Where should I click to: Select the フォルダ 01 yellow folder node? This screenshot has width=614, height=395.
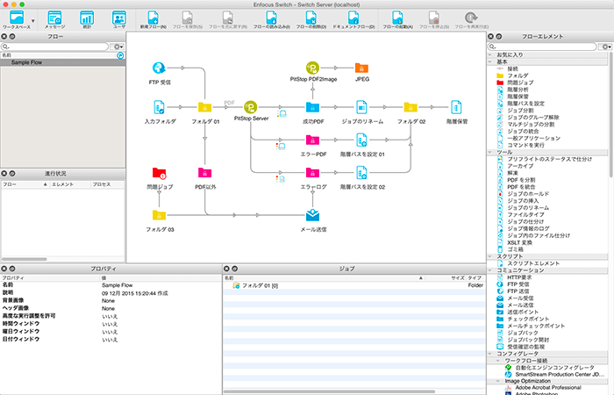204,107
